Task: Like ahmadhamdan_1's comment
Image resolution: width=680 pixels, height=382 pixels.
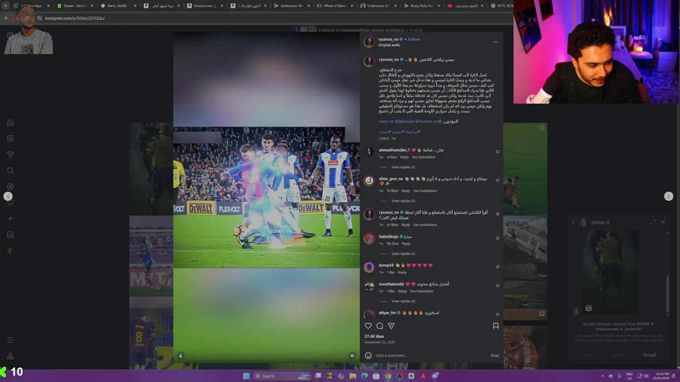Action: coord(497,152)
